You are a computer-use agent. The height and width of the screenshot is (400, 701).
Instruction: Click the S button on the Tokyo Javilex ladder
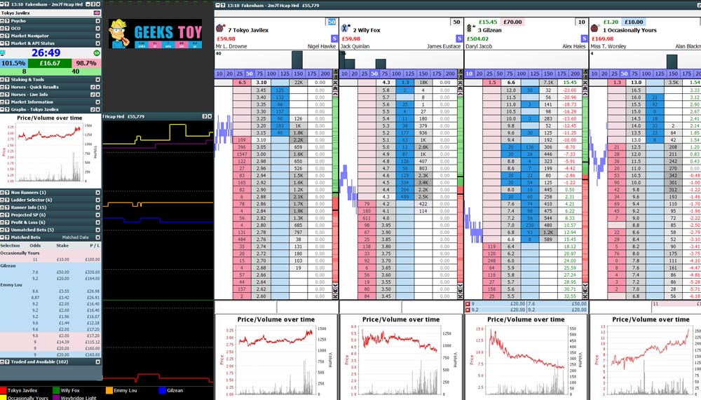point(334,39)
